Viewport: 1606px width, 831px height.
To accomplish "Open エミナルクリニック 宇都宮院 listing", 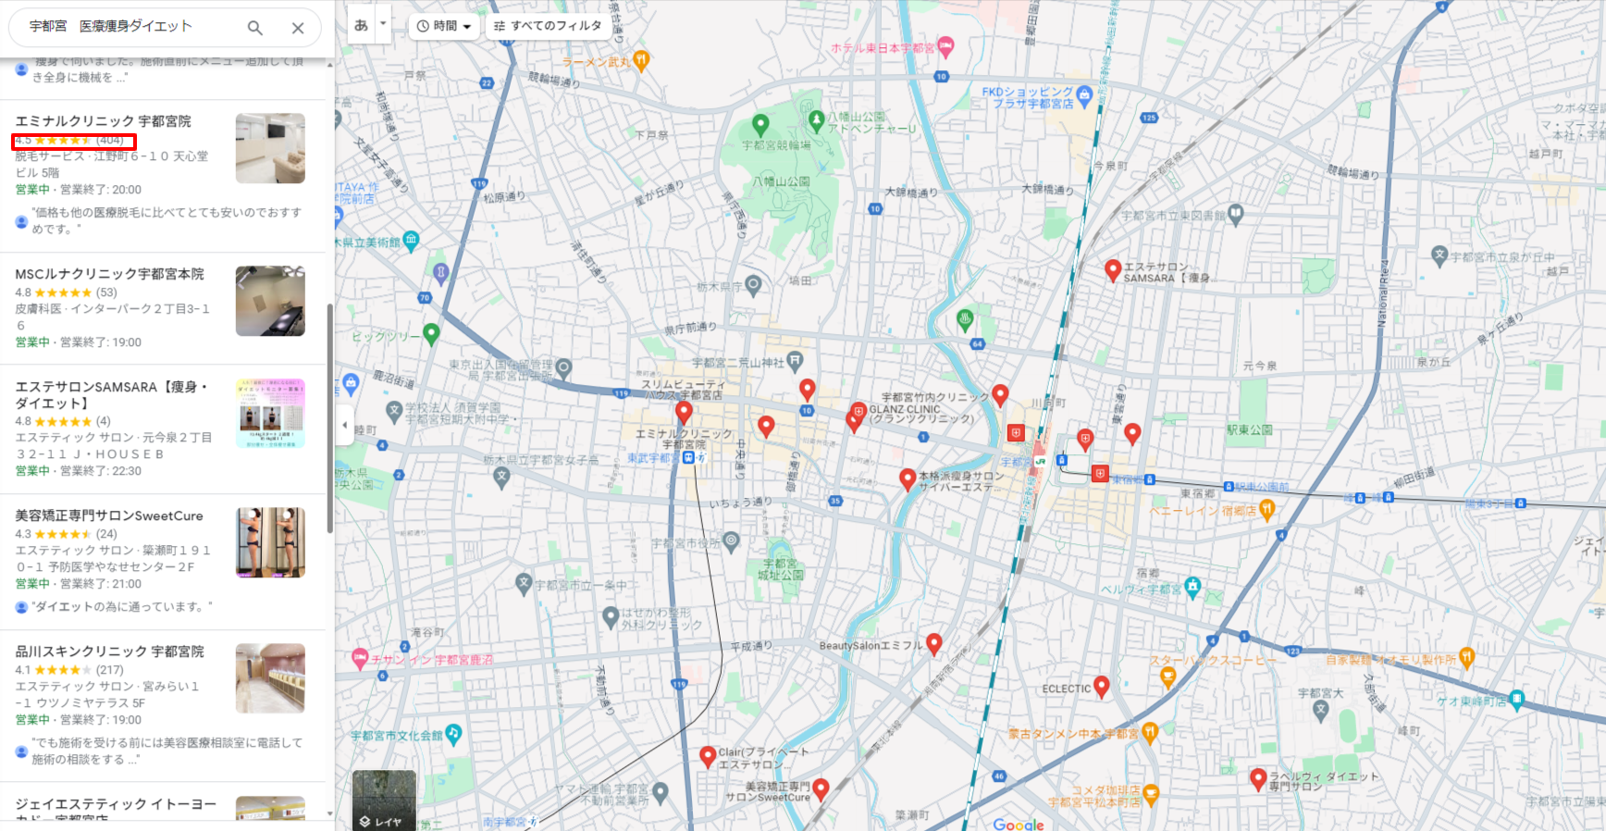I will tap(103, 121).
